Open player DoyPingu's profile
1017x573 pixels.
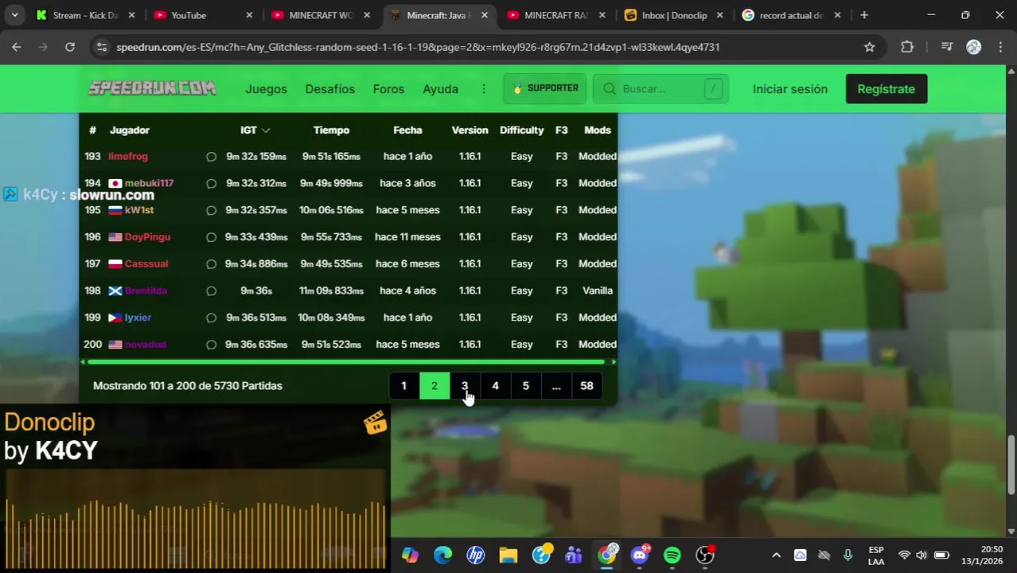pos(147,237)
